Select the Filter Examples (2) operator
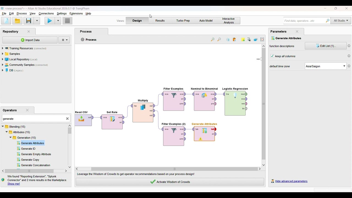The height and width of the screenshot is (198, 352). pos(174,136)
